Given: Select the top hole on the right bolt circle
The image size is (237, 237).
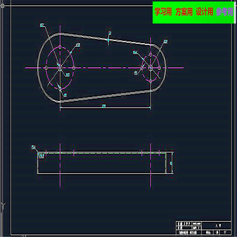Looking at the screenshot, I should coord(150,54).
